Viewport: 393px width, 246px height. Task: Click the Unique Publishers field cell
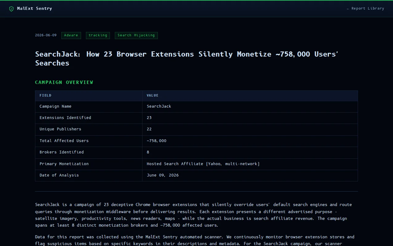(89, 129)
